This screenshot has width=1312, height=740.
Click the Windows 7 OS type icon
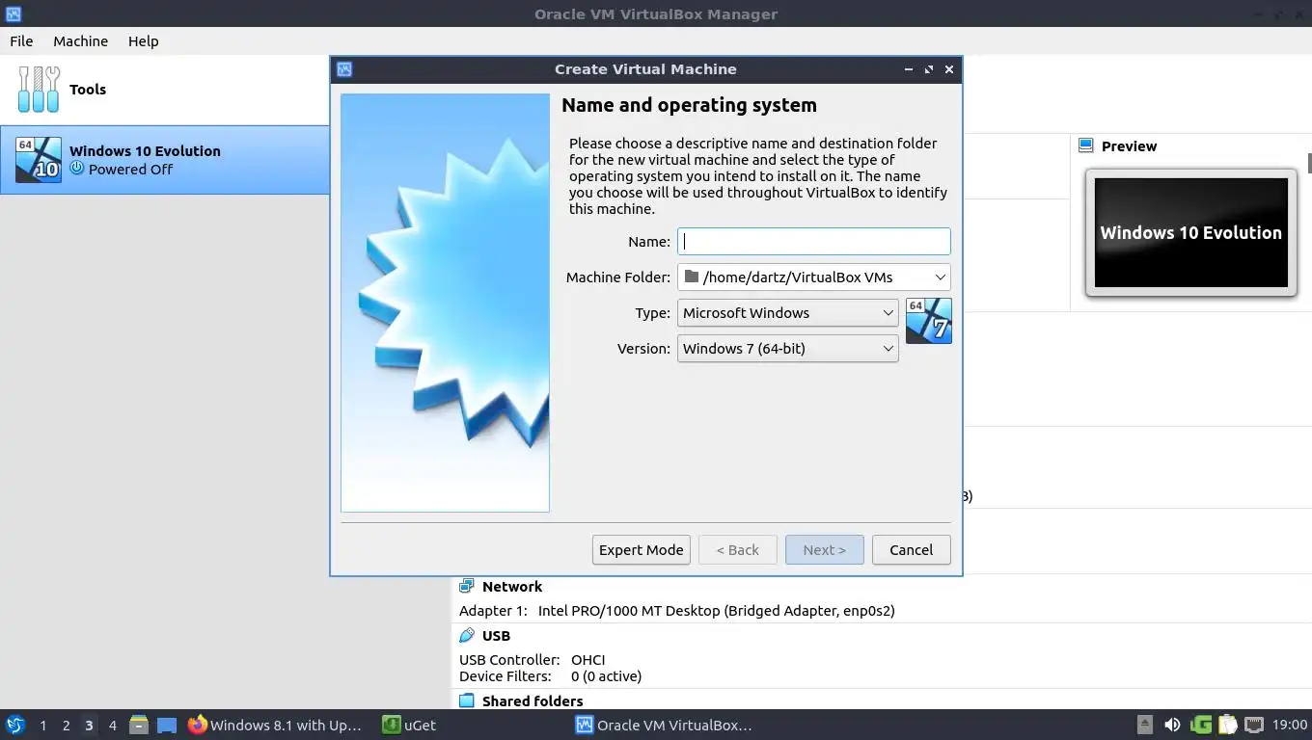[928, 321]
